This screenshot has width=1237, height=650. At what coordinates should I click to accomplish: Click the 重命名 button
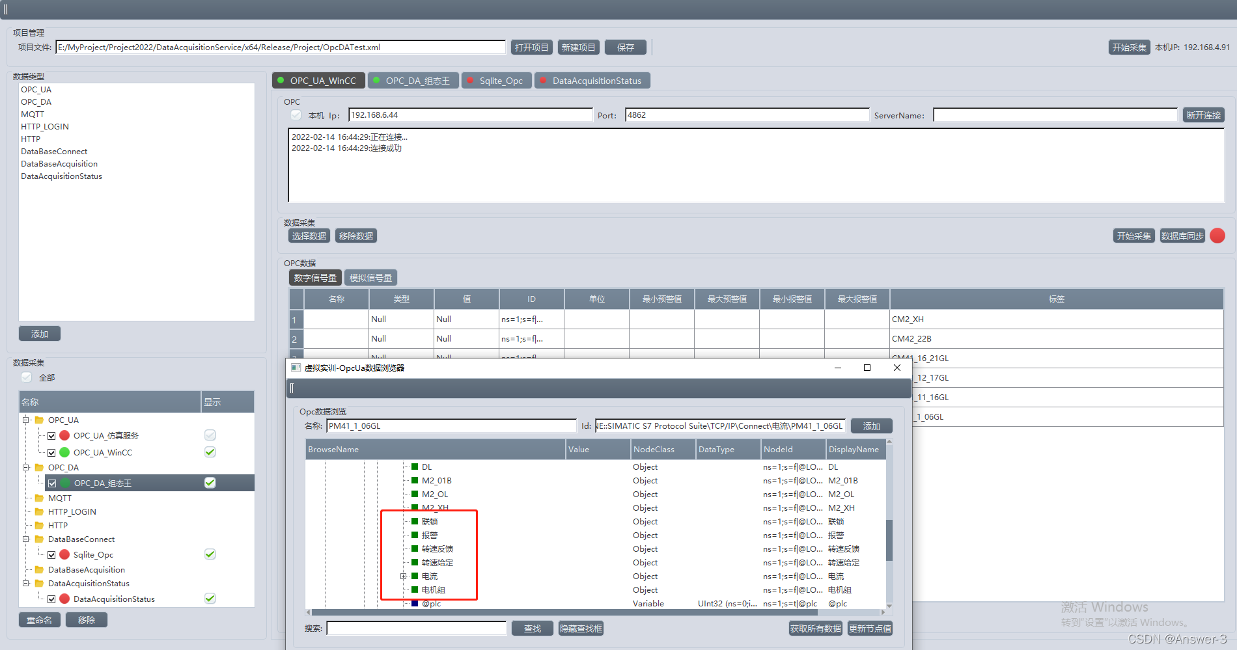pyautogui.click(x=40, y=620)
